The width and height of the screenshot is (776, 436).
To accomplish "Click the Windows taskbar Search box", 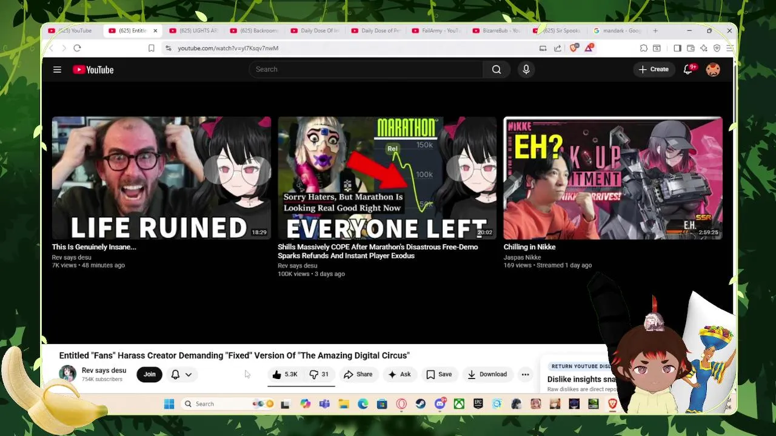I will pyautogui.click(x=229, y=404).
